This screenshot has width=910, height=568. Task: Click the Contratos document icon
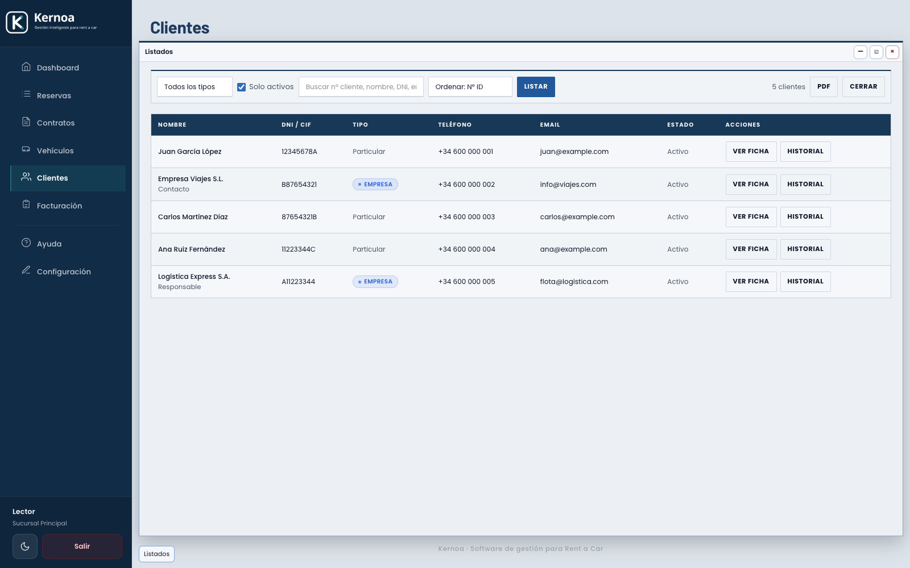[26, 122]
